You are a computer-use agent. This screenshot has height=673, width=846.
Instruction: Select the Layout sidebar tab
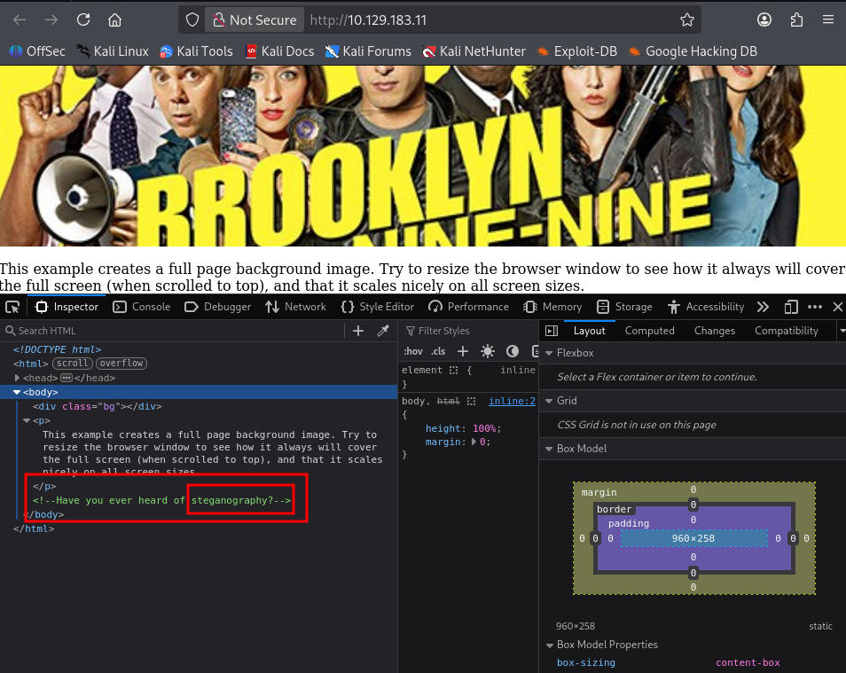coord(589,331)
